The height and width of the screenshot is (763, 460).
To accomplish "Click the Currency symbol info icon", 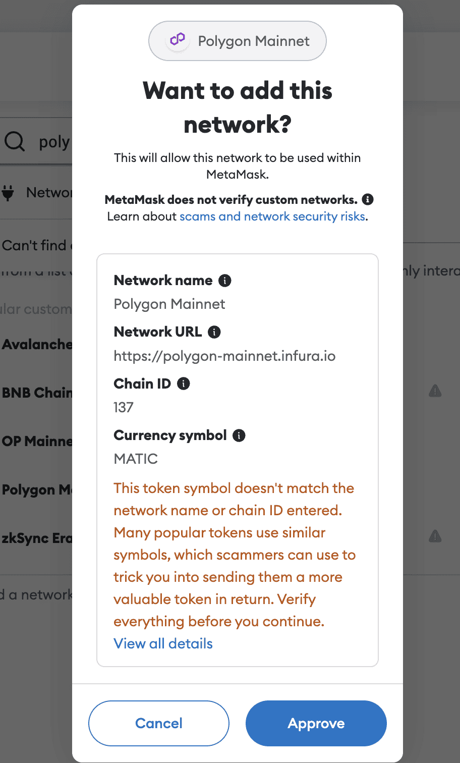I will [239, 435].
